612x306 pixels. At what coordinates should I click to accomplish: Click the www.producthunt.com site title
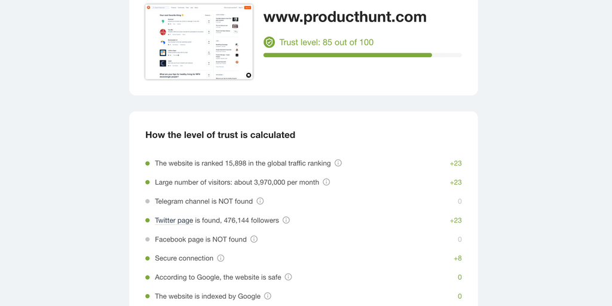[x=345, y=17]
